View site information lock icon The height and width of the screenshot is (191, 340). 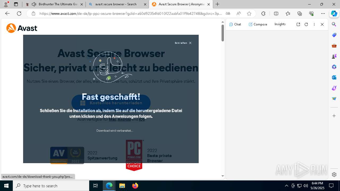[x=33, y=14]
